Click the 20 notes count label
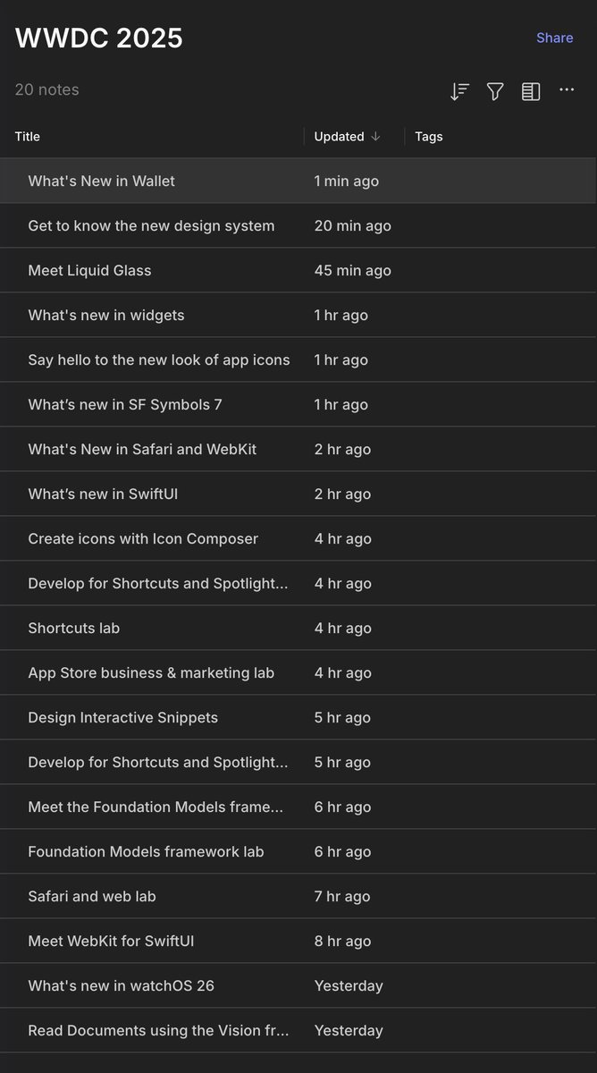The height and width of the screenshot is (1073, 597). pyautogui.click(x=47, y=89)
